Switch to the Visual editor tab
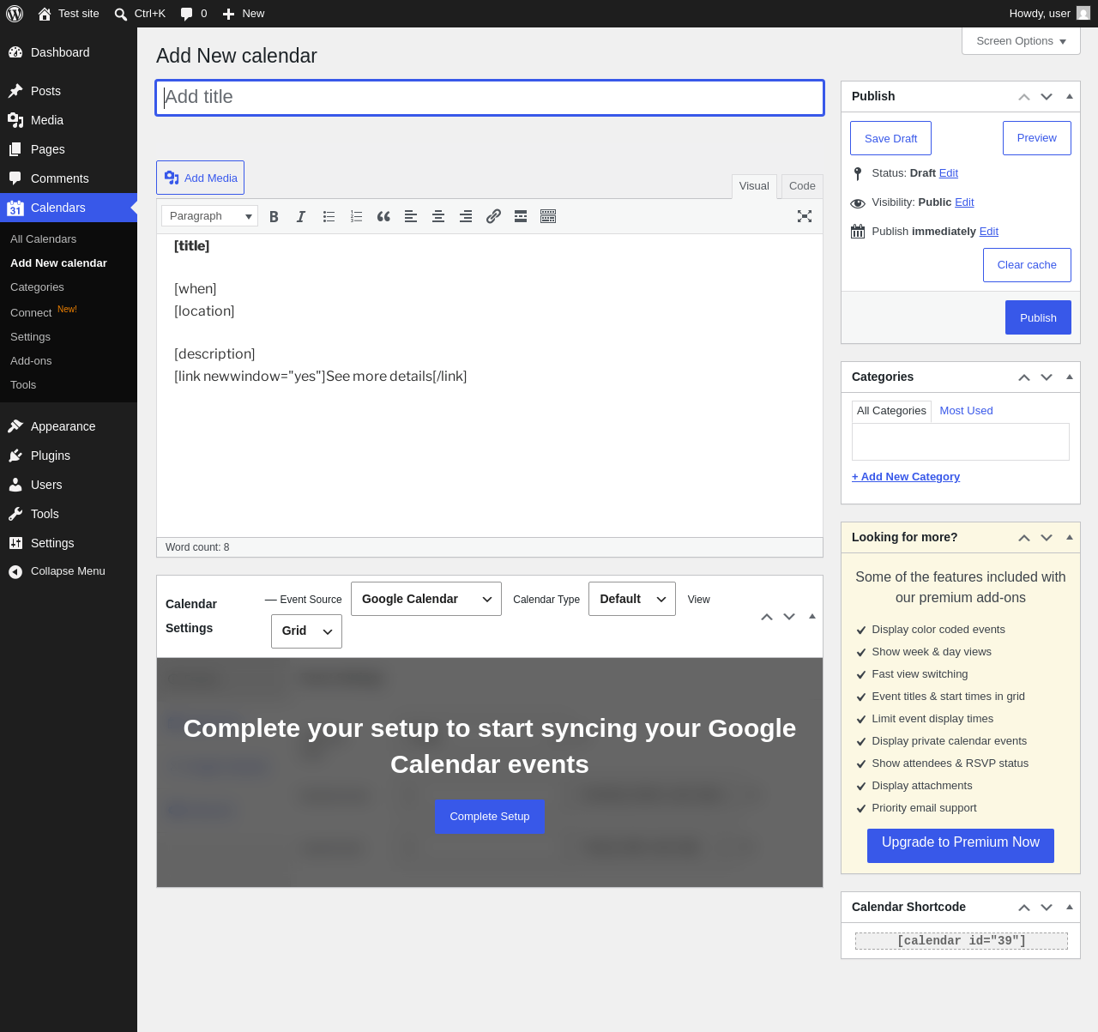This screenshot has height=1032, width=1098. coord(754,186)
